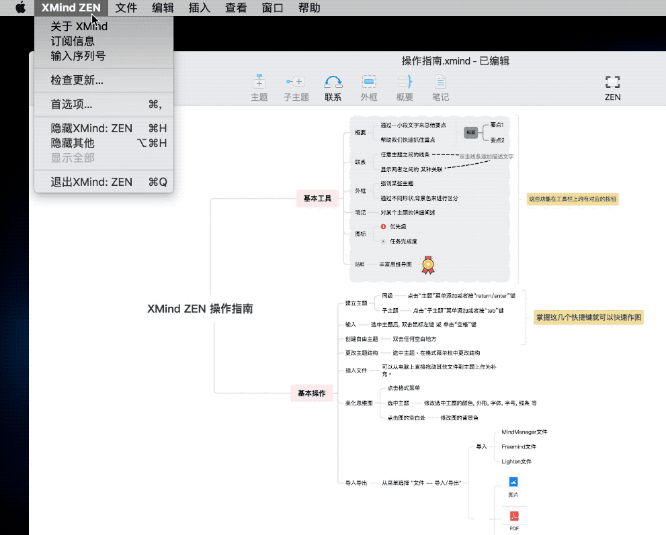Image resolution: width=666 pixels, height=535 pixels.
Task: Select the Freemind文件 topic
Action: pos(519,447)
